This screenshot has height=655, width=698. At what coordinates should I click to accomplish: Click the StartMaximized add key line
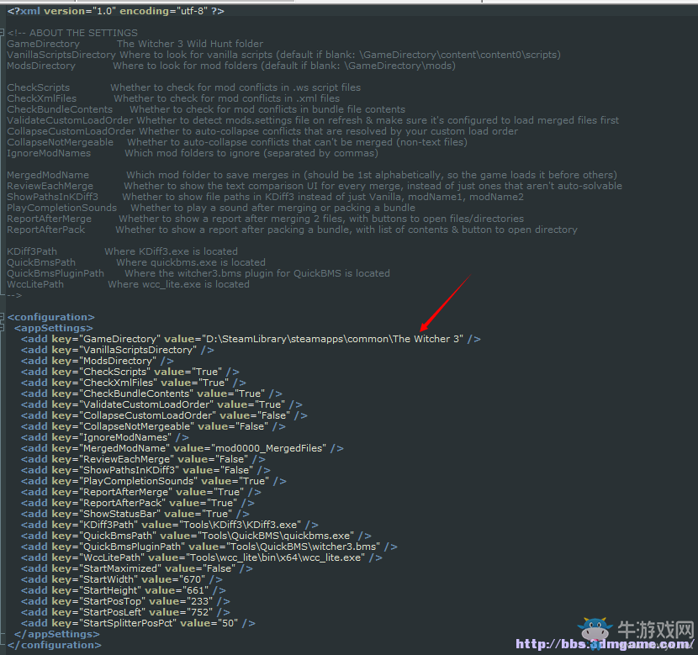click(x=137, y=568)
